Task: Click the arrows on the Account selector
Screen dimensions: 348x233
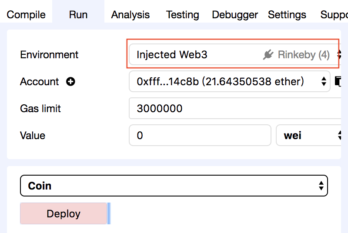Action: click(324, 81)
